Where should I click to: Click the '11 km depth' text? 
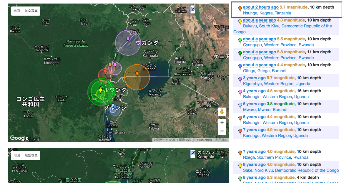[x=319, y=52]
